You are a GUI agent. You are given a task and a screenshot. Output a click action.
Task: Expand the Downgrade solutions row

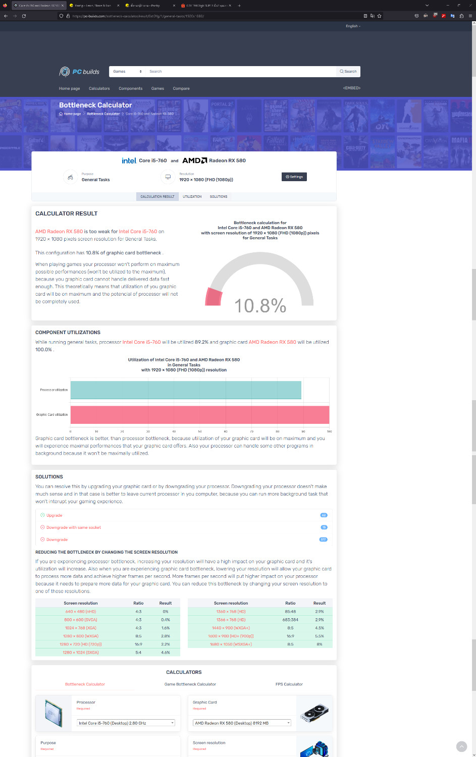(184, 539)
